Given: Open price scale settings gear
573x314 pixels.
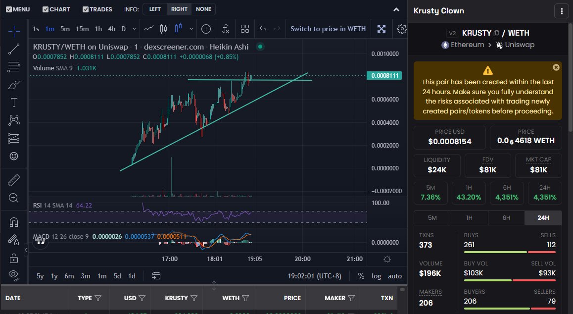Looking at the screenshot, I should coord(387,259).
